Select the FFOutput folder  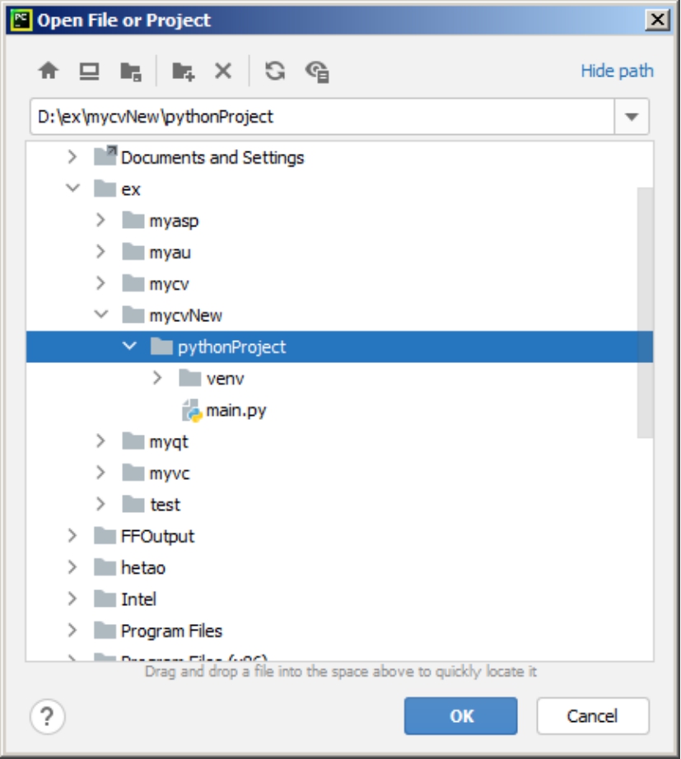157,537
